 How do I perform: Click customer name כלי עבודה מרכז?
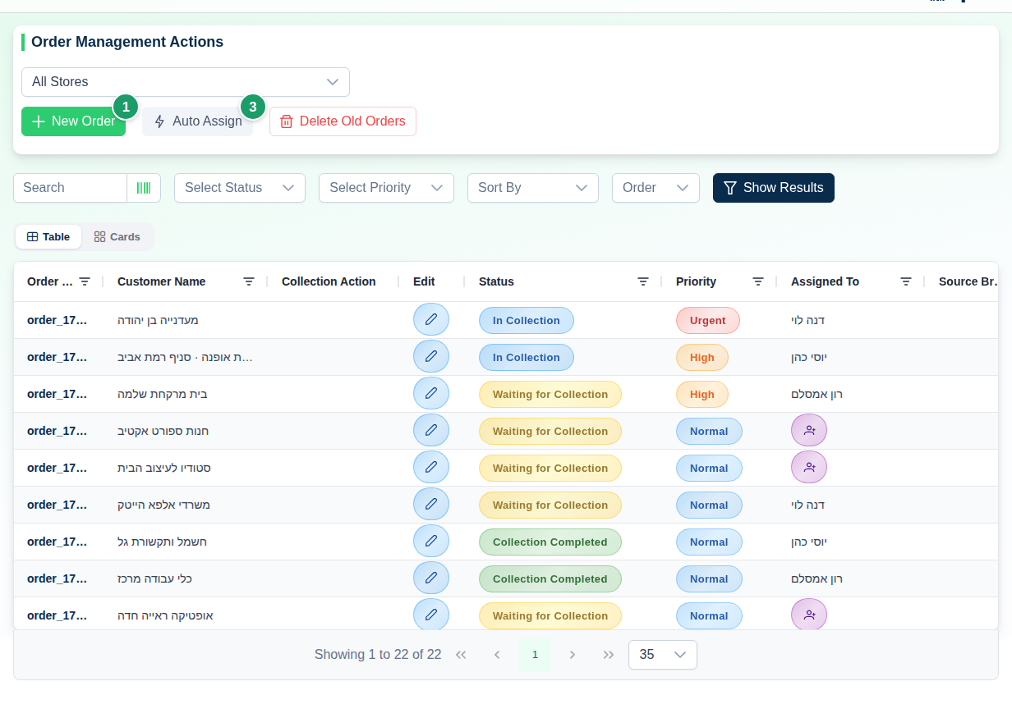coord(154,579)
